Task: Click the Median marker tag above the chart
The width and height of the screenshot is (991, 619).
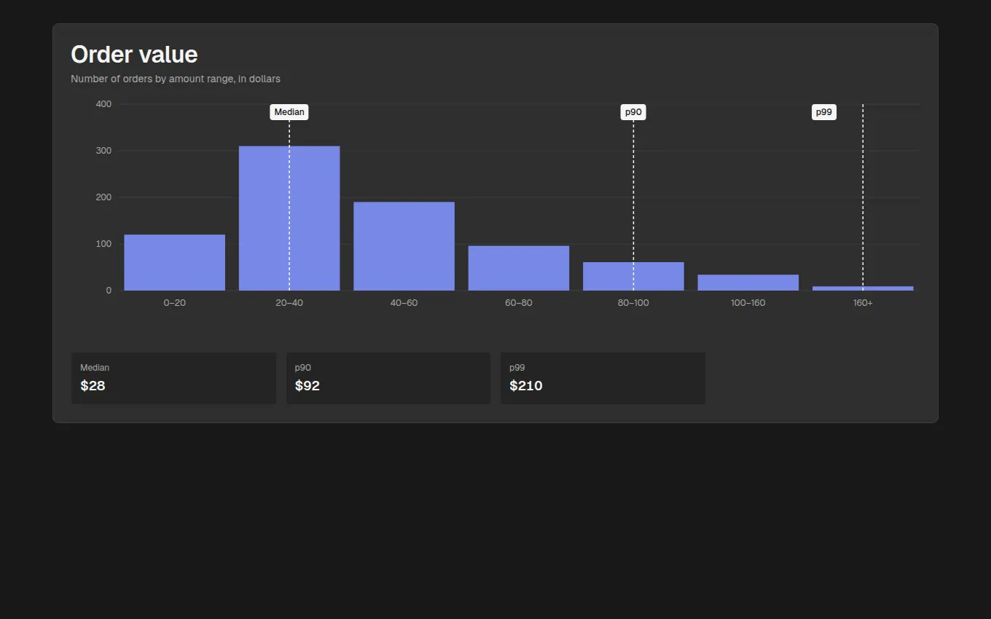Action: tap(289, 112)
